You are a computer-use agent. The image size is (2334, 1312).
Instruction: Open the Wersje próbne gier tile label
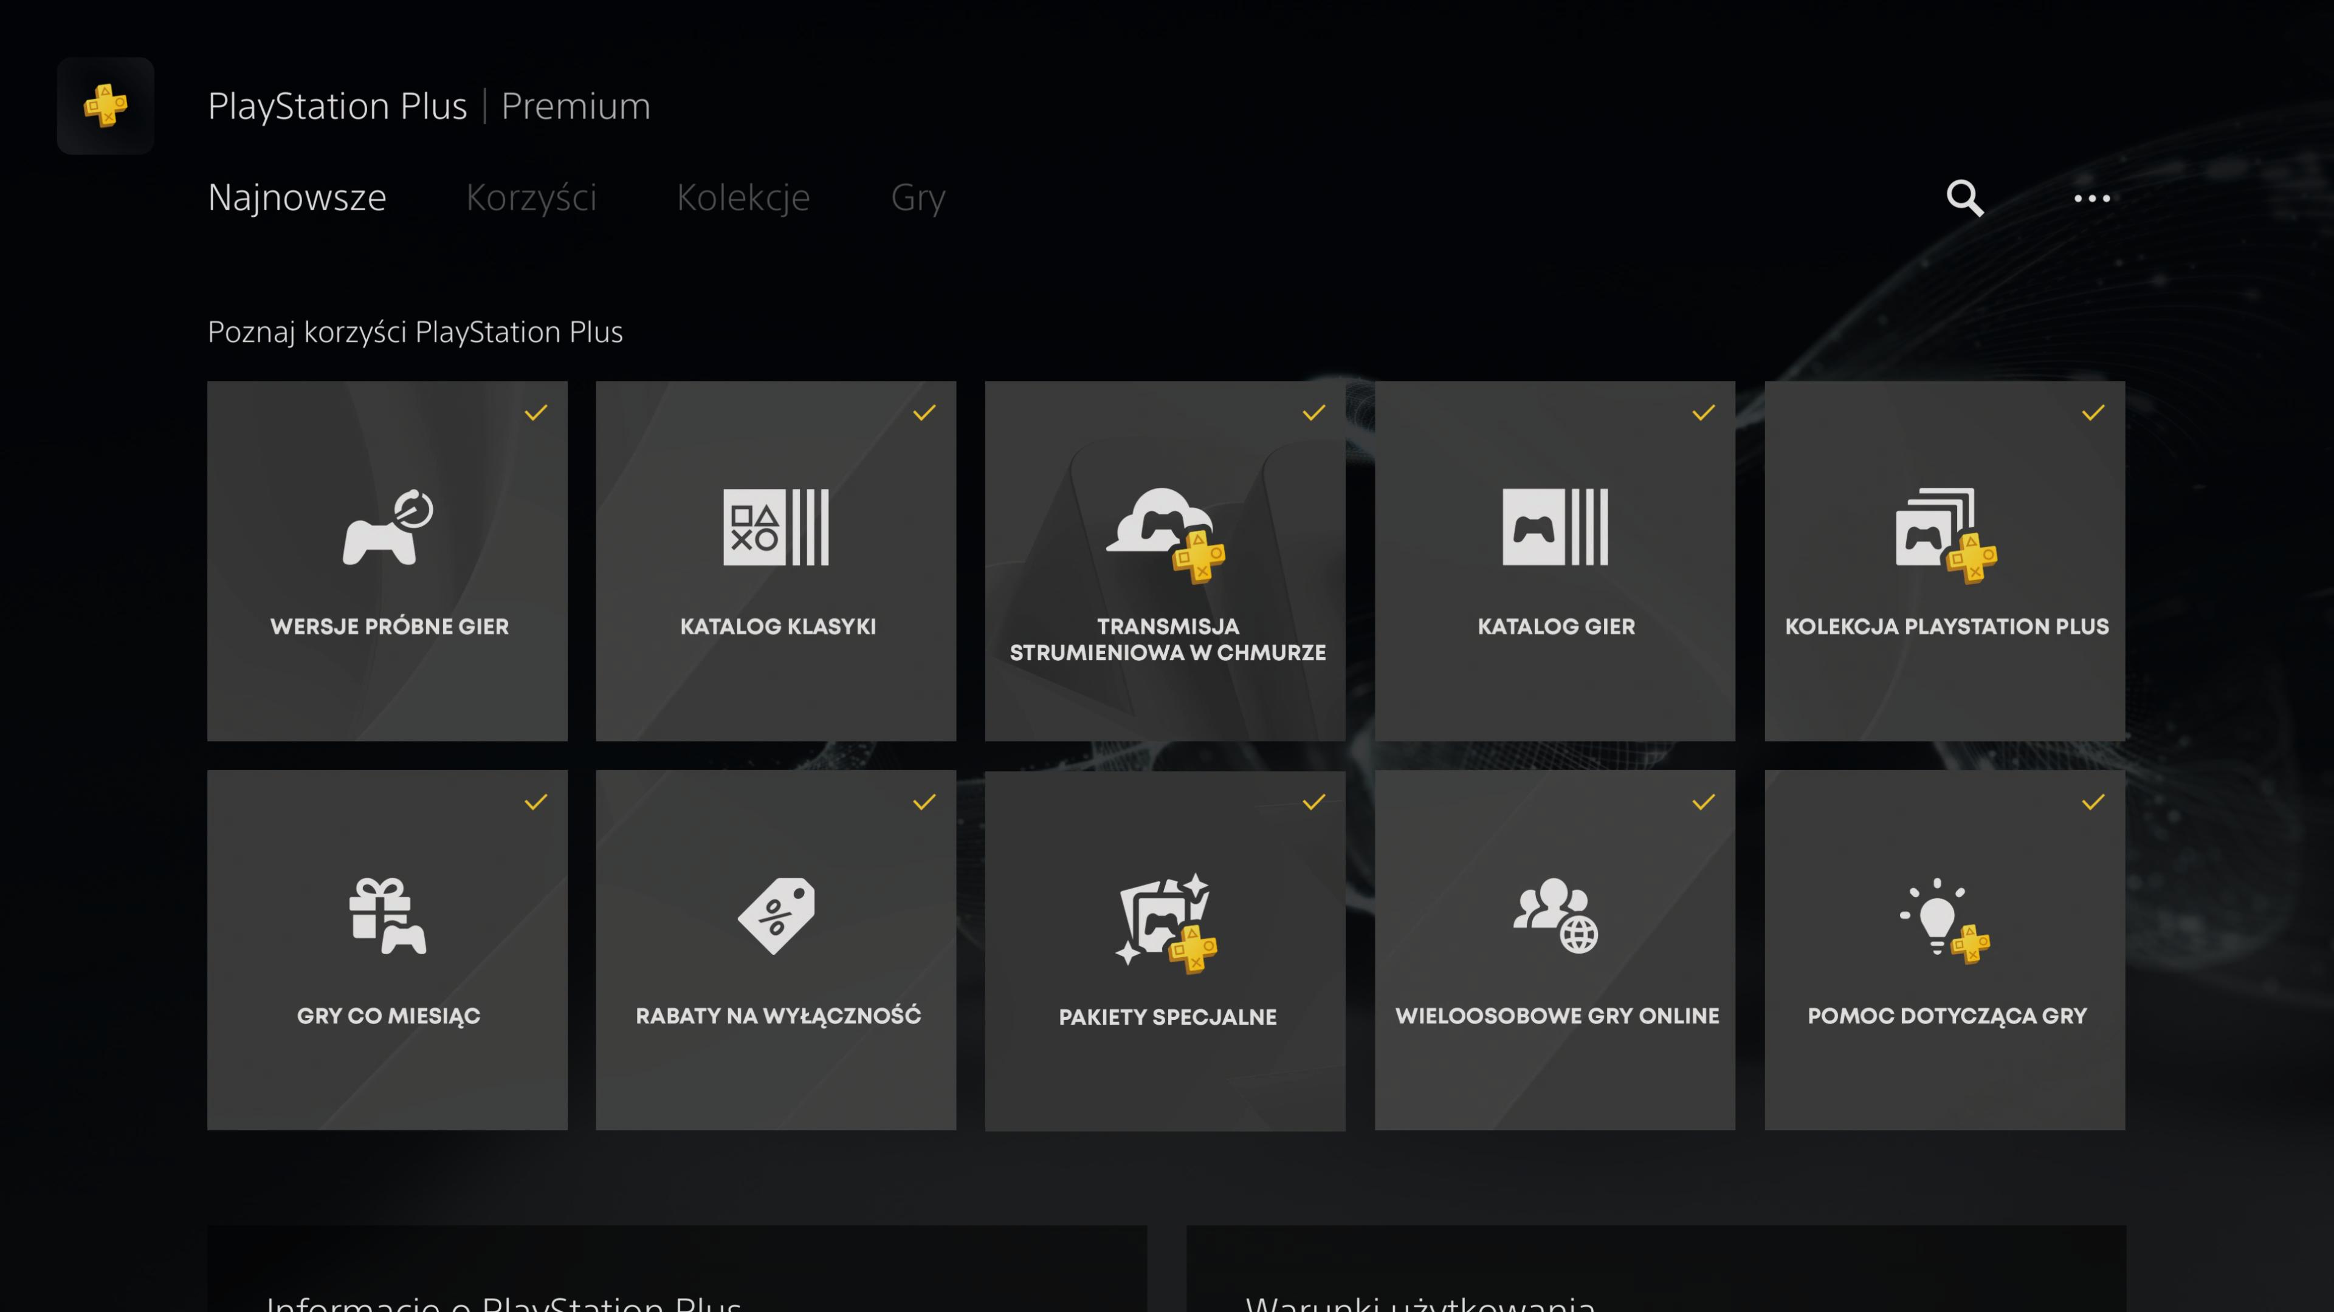tap(389, 626)
